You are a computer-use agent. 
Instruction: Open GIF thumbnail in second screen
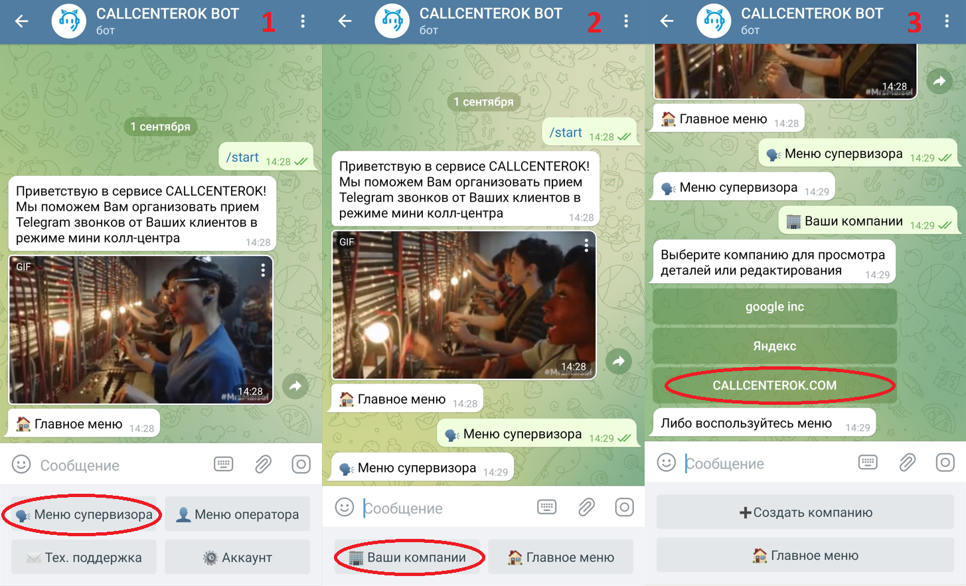tap(463, 305)
